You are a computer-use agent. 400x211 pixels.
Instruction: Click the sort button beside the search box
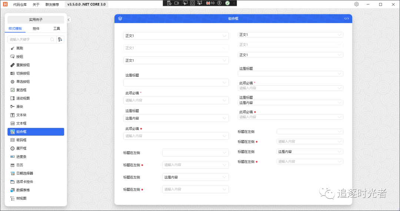(x=60, y=39)
